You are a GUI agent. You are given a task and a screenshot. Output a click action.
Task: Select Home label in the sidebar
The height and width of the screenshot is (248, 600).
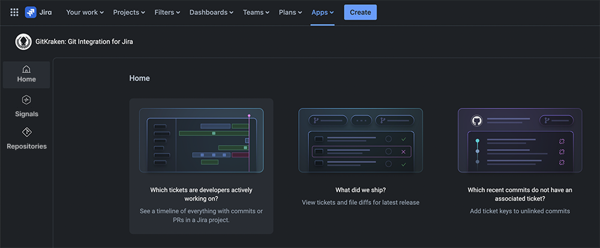coord(26,80)
